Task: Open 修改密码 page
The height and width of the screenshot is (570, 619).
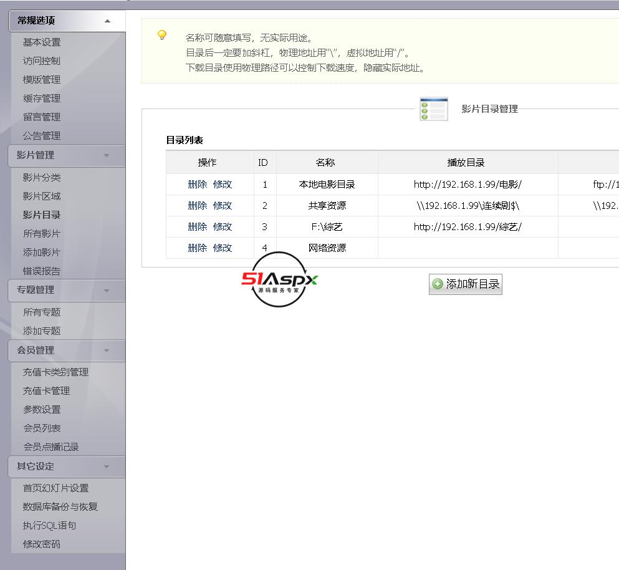Action: coord(41,544)
